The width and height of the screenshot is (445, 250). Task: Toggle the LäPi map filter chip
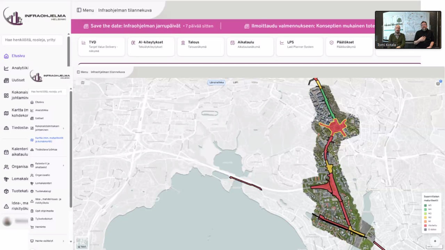[236, 83]
